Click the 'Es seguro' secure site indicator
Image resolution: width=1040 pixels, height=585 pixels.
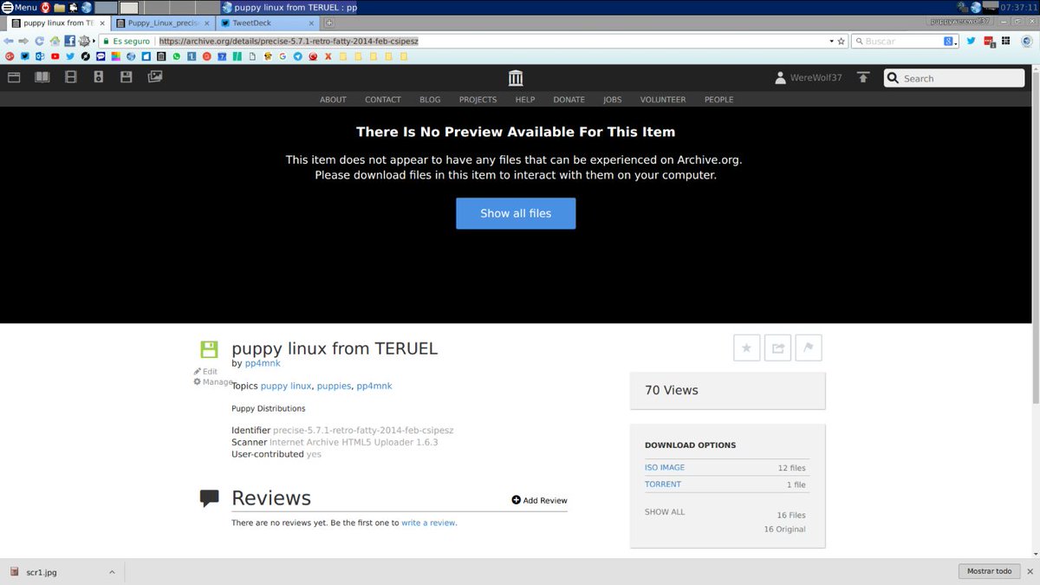click(127, 41)
